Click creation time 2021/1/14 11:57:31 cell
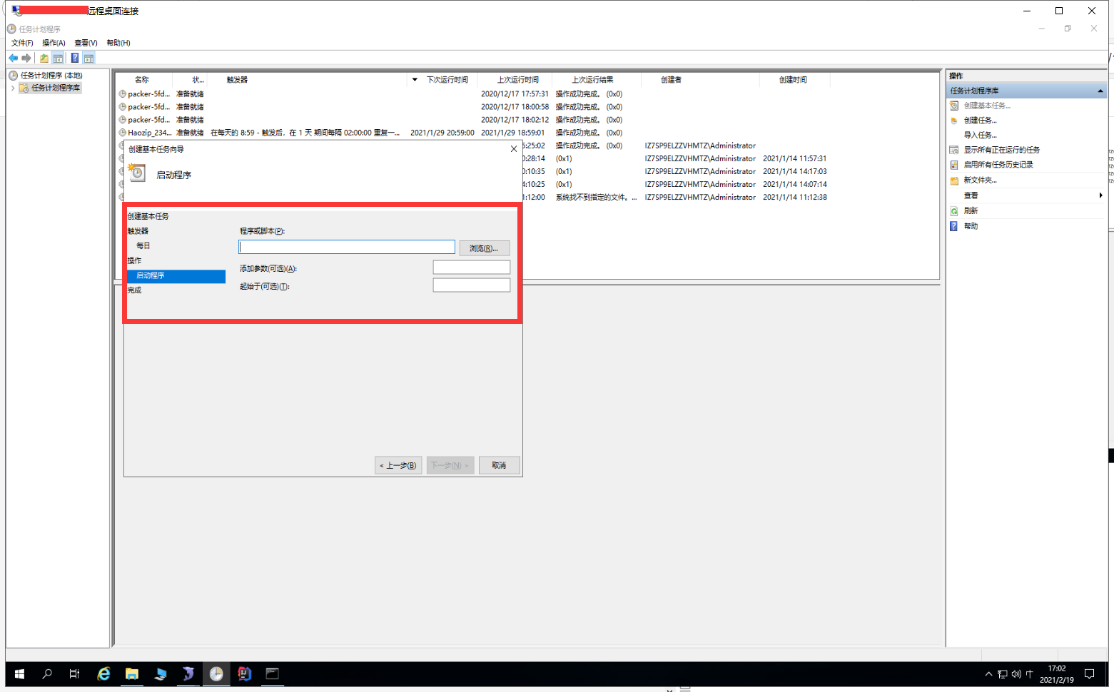Viewport: 1114px width, 692px height. tap(794, 158)
